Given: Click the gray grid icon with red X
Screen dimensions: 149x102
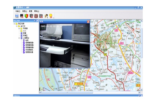Looking at the screenshot, I should point(41,16).
